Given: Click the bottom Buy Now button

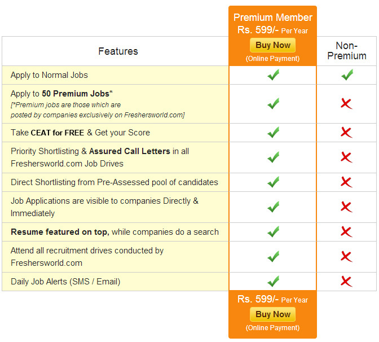Looking at the screenshot, I should click(272, 314).
